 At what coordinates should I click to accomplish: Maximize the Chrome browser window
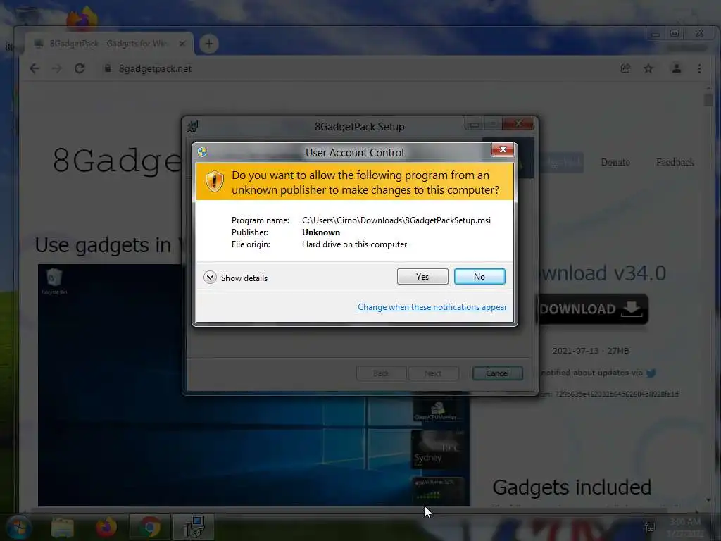[x=675, y=33]
